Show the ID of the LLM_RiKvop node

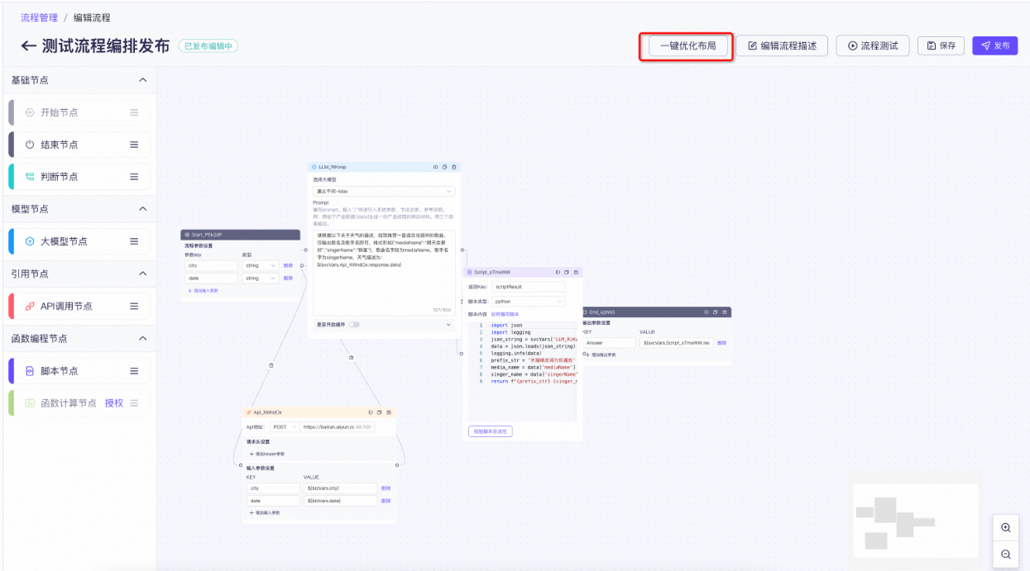click(435, 167)
